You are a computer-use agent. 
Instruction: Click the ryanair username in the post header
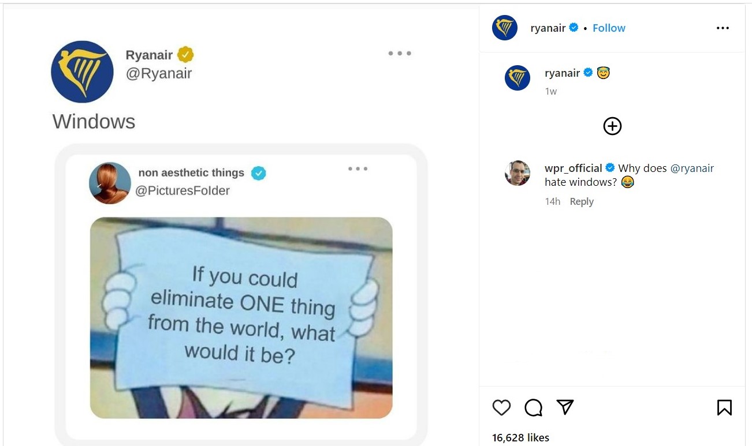click(x=548, y=28)
